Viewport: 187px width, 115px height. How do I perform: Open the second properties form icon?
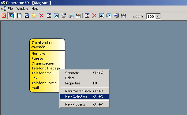87,16
